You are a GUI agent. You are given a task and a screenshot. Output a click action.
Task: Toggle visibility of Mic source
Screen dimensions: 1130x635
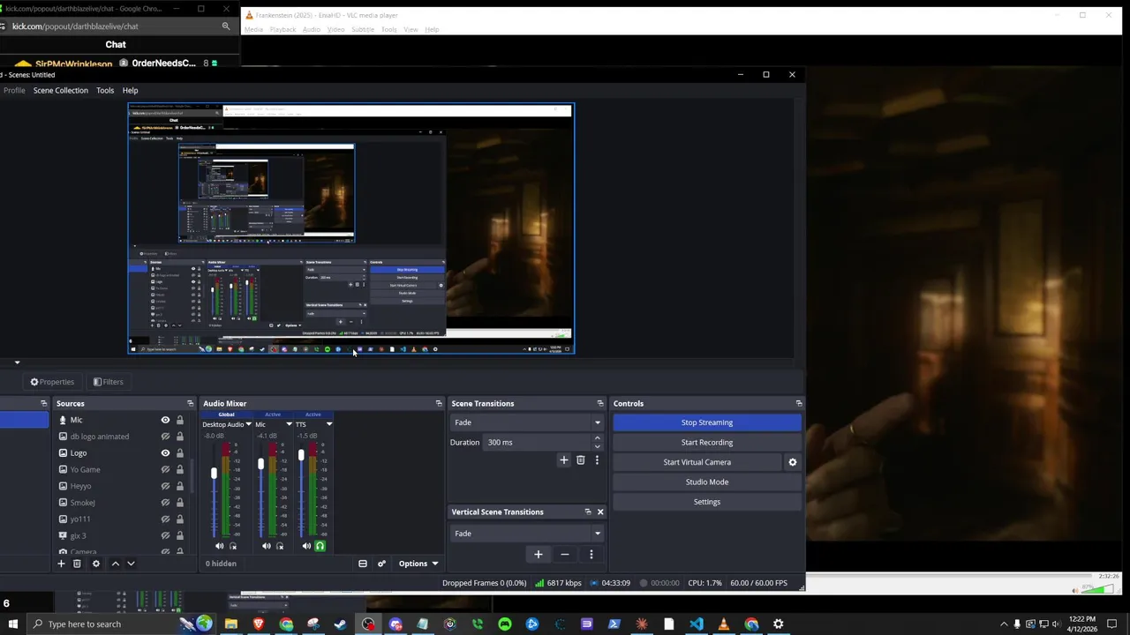point(165,421)
